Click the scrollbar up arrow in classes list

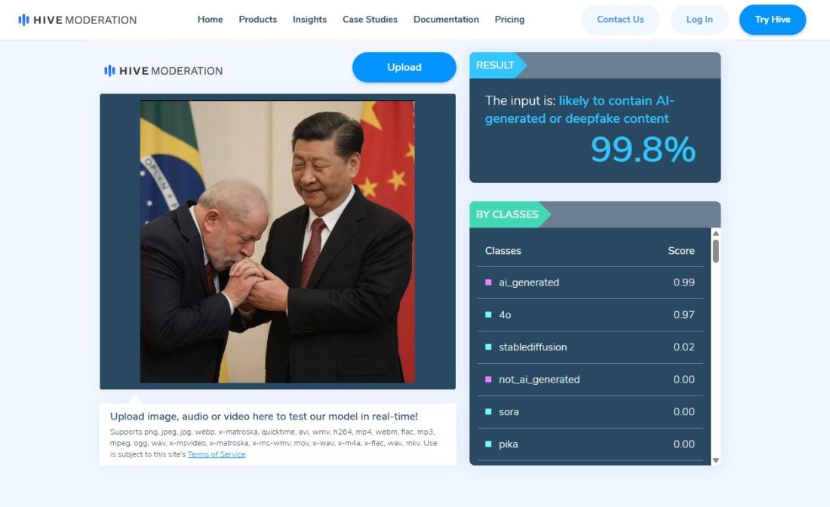pyautogui.click(x=715, y=233)
